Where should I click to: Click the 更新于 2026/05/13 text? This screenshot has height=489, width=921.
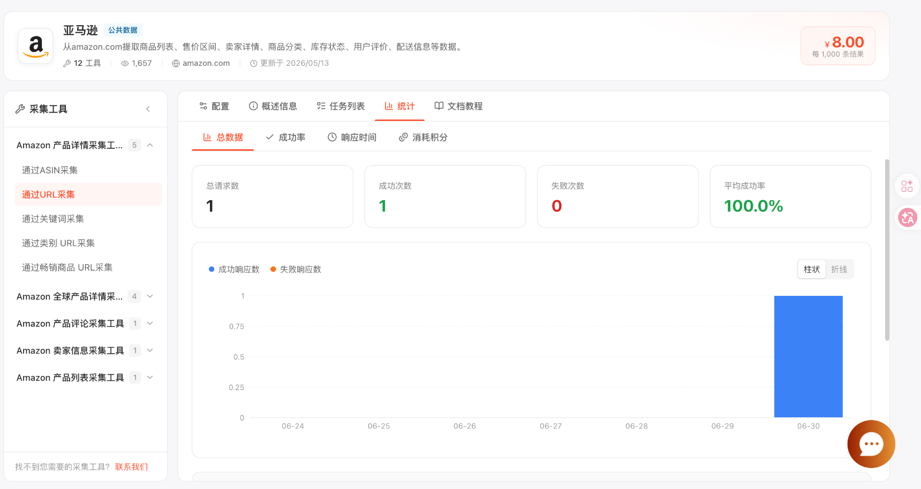295,63
